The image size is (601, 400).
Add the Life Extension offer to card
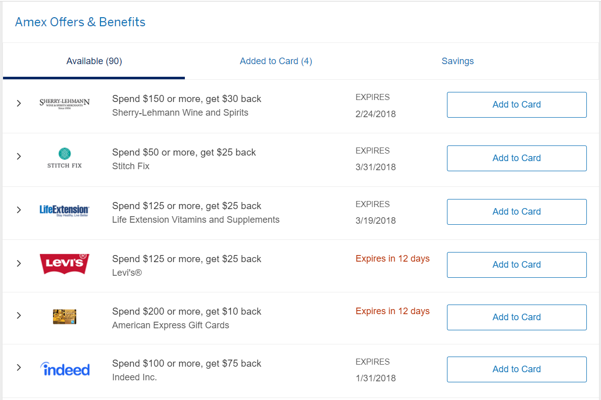click(x=516, y=212)
